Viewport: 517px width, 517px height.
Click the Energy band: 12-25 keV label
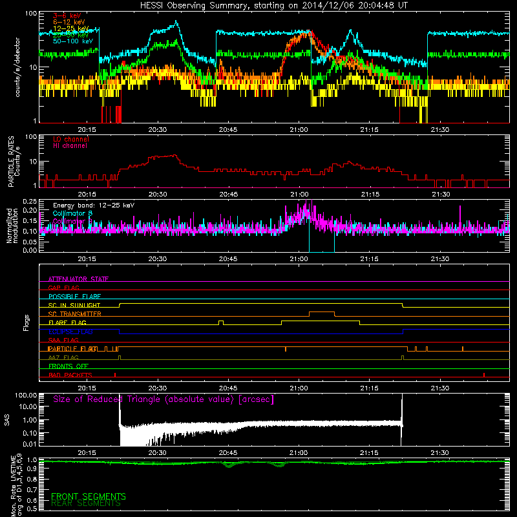coord(94,206)
